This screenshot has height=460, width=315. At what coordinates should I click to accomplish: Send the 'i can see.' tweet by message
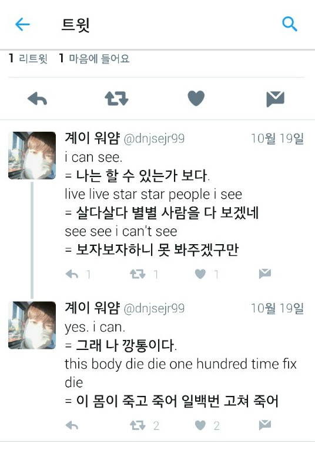click(x=265, y=274)
